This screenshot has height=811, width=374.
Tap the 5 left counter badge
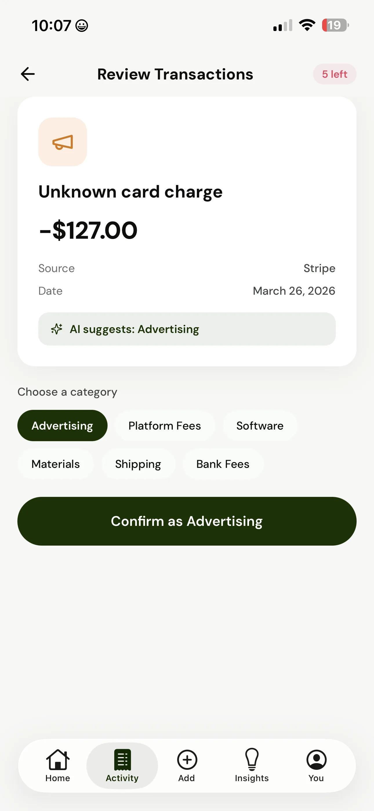tap(334, 74)
